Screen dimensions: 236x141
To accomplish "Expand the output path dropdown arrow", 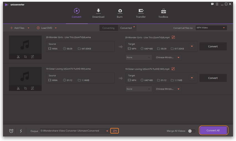I will coord(107,131).
